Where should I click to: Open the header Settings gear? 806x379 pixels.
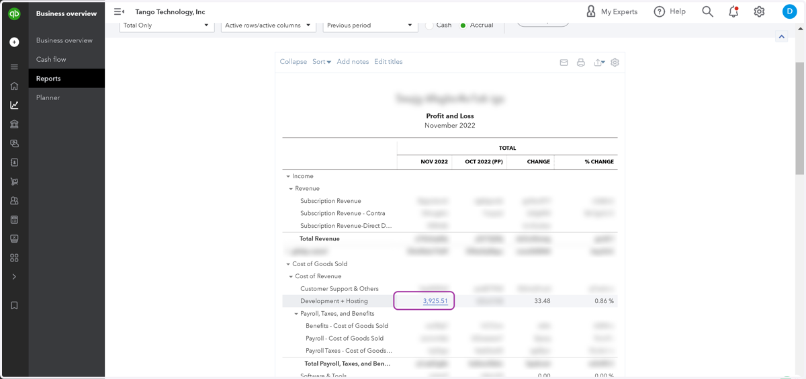click(x=759, y=11)
